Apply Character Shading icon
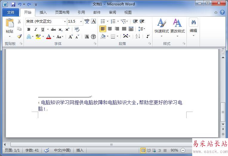Screen dimensions: 228x156 point(87,37)
